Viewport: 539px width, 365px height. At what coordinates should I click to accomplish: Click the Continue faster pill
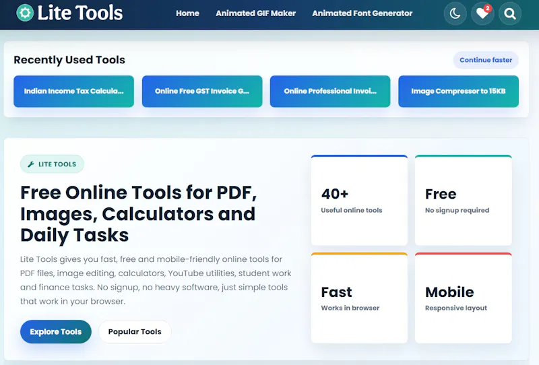click(x=486, y=60)
